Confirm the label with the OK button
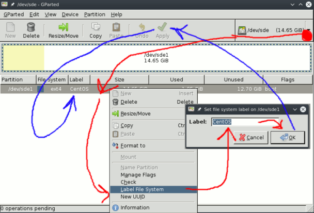 [x=288, y=137]
